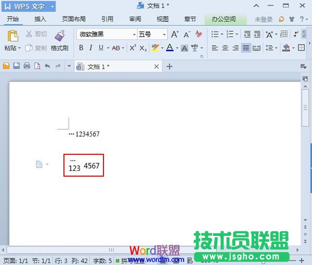Expand the WPS application menu arrow
This screenshot has width=312, height=265.
point(53,6)
